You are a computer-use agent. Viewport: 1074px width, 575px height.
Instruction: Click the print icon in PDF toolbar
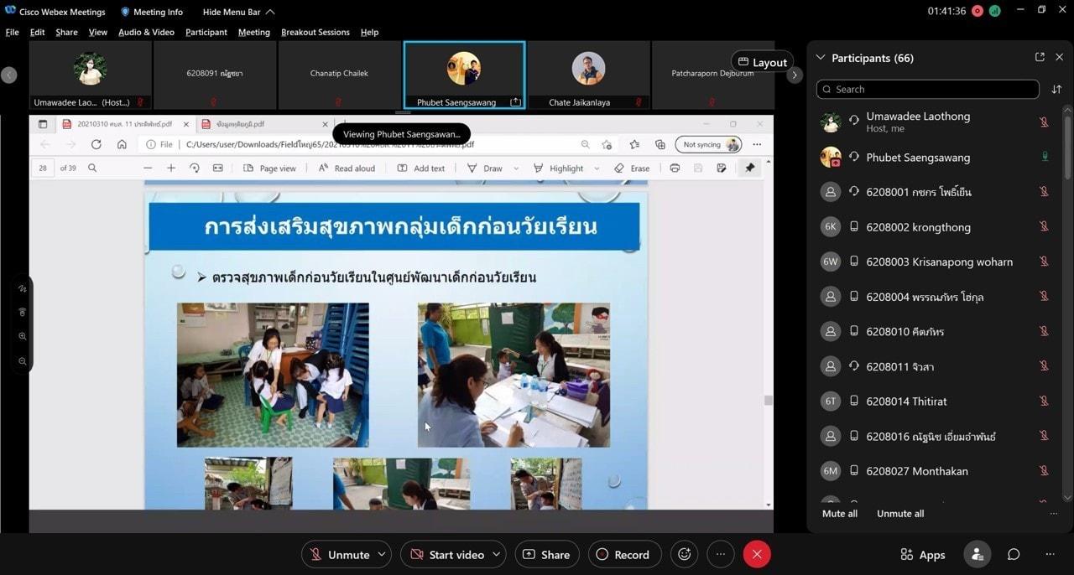point(675,168)
